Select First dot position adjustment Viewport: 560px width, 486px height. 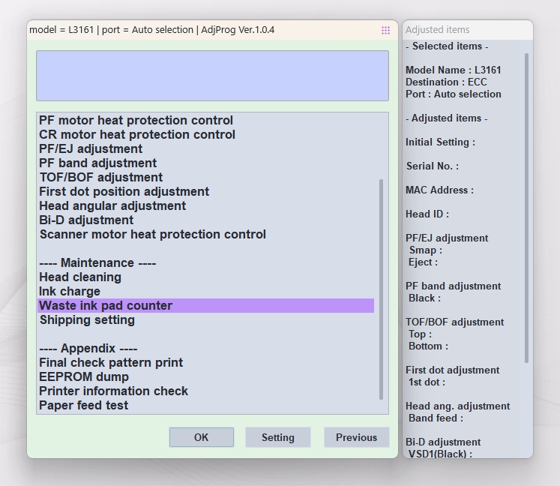(124, 191)
